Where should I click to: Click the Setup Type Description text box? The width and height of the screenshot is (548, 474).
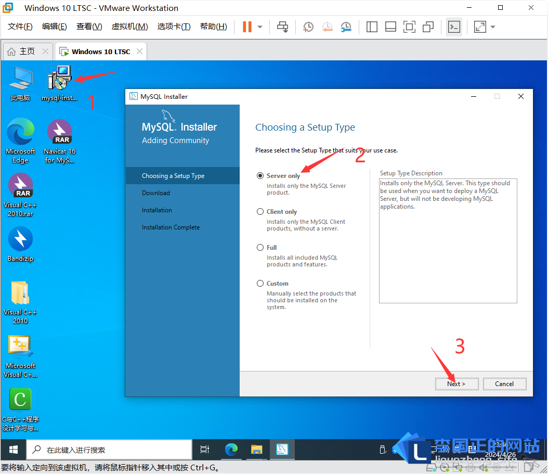pyautogui.click(x=448, y=241)
